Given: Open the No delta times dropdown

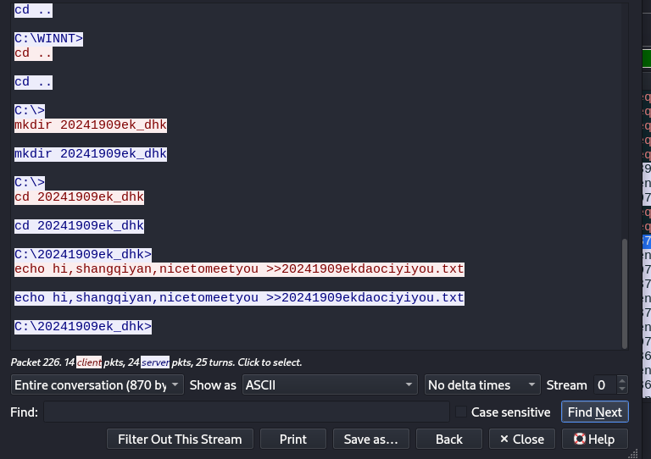Looking at the screenshot, I should coord(482,384).
